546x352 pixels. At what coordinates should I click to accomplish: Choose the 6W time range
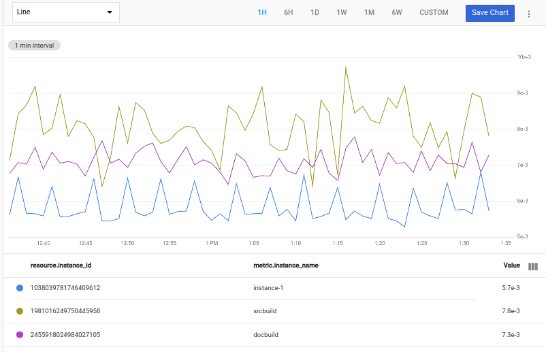(x=396, y=13)
